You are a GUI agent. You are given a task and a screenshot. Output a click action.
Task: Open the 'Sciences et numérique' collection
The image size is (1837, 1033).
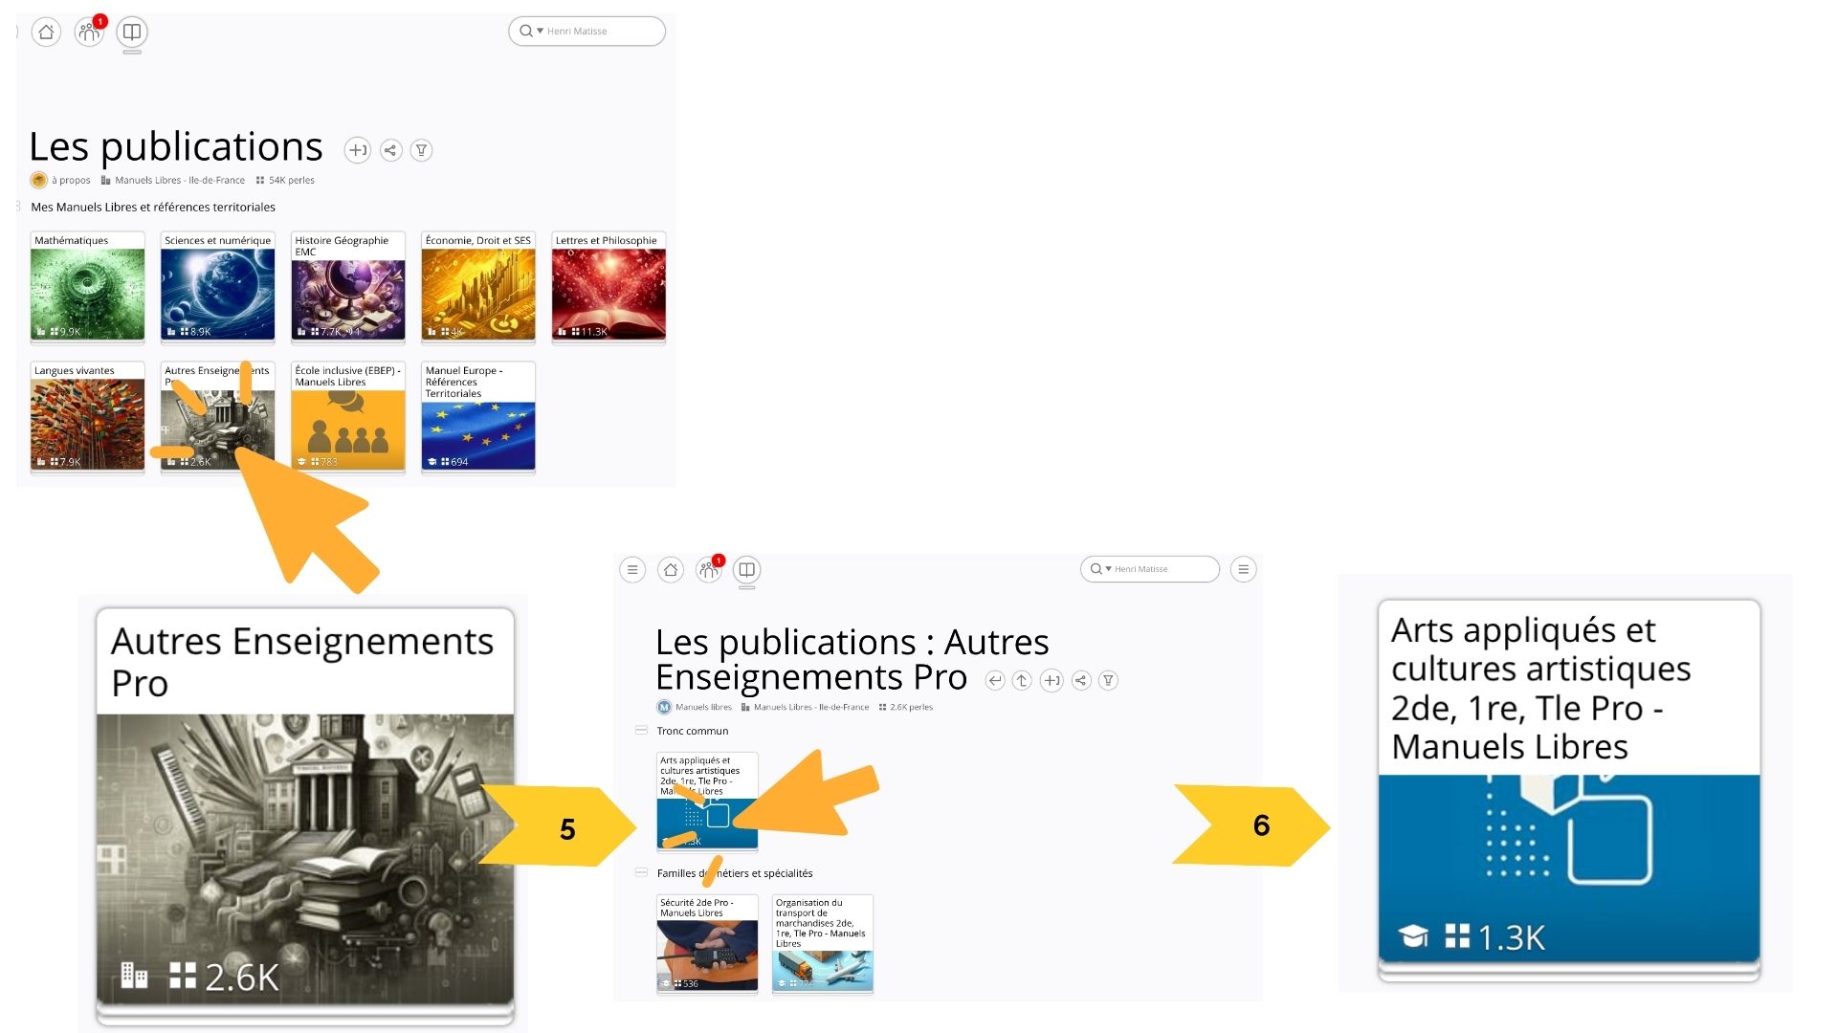(x=217, y=287)
